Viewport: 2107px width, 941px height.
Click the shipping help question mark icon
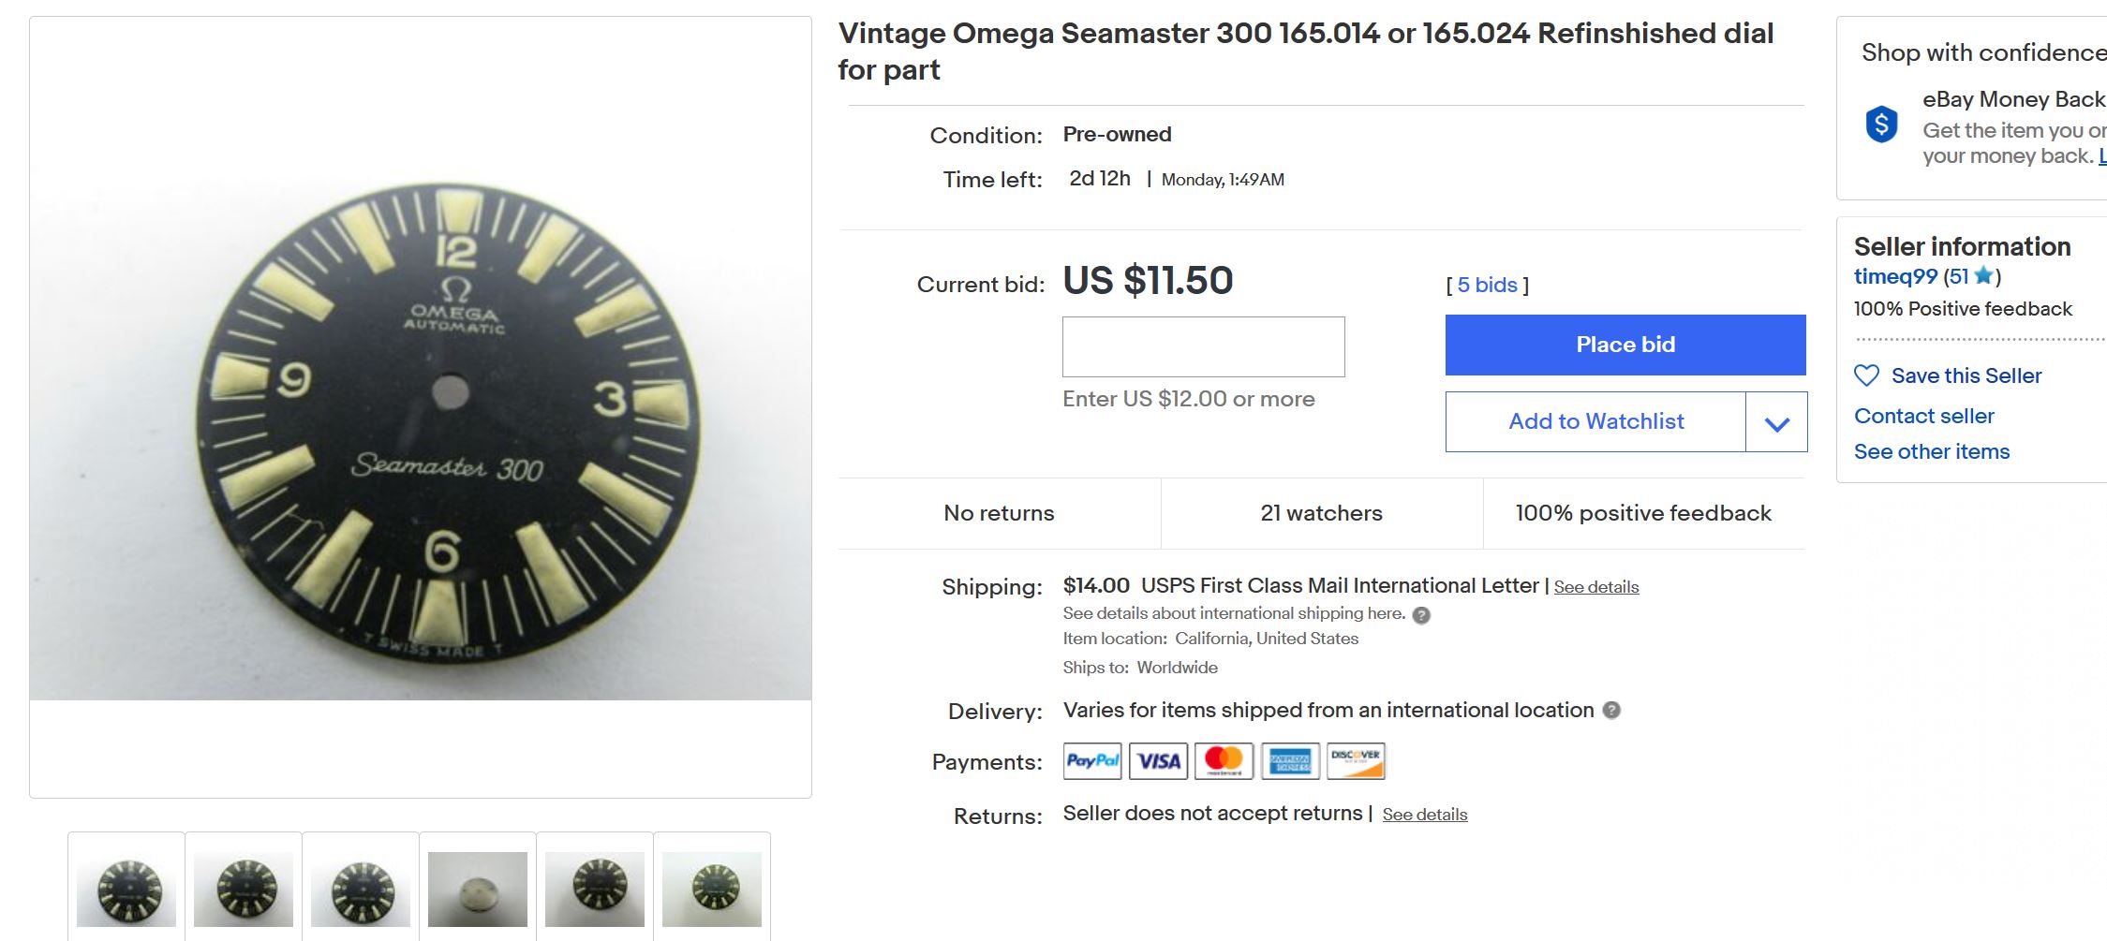pos(1421,615)
